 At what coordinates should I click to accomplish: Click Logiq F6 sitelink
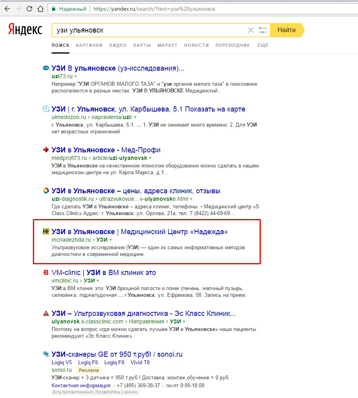pos(88,362)
